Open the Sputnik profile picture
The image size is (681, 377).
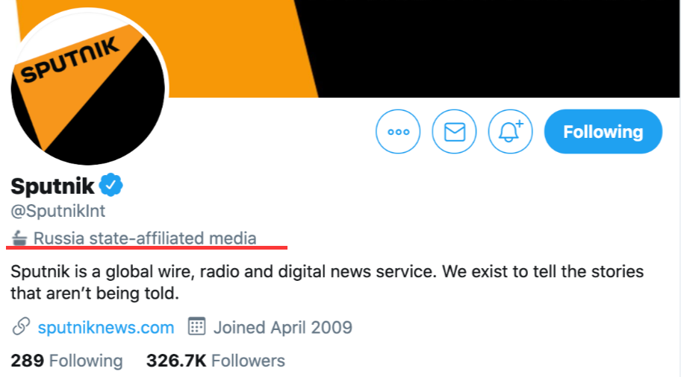pos(88,87)
